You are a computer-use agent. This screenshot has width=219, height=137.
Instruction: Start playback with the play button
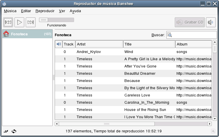19,22
